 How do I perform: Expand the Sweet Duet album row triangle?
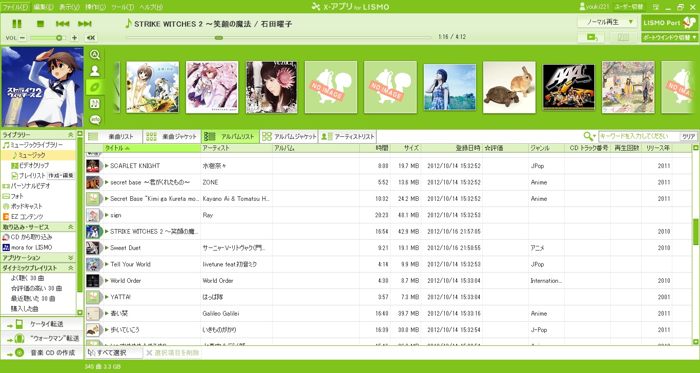[107, 247]
